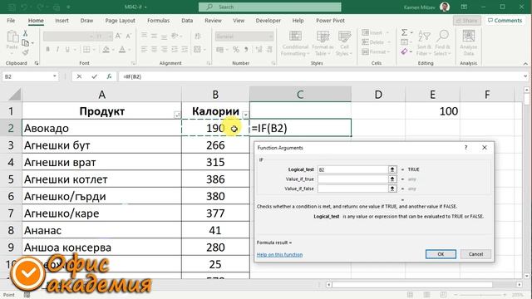Click the Comments button
Screen dimensions: 532x299
tap(505, 20)
